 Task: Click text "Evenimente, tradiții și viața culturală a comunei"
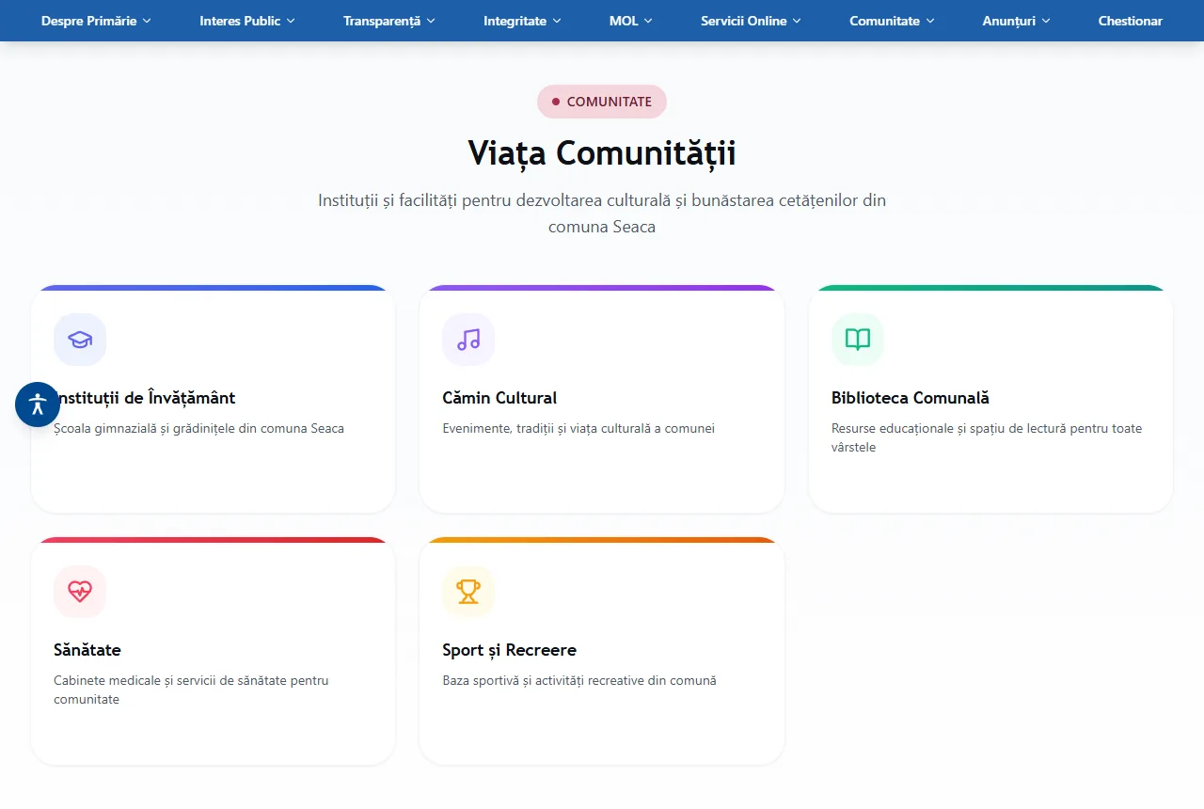coord(578,429)
